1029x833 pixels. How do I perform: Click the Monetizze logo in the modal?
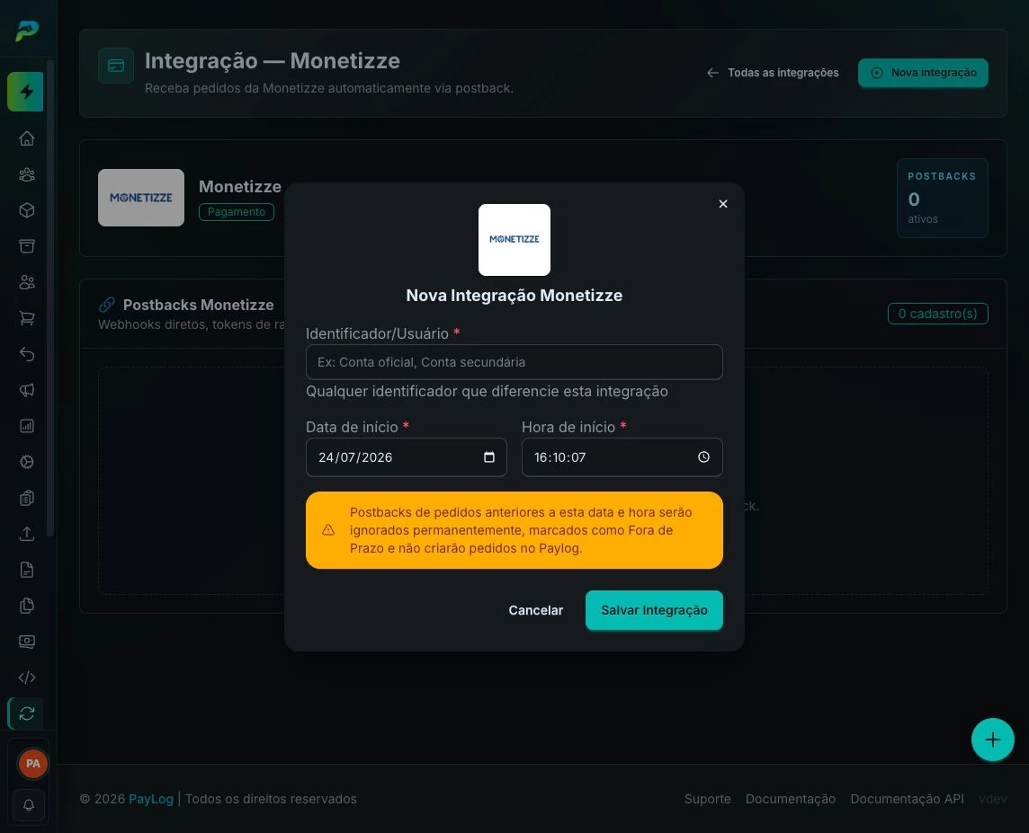click(514, 240)
